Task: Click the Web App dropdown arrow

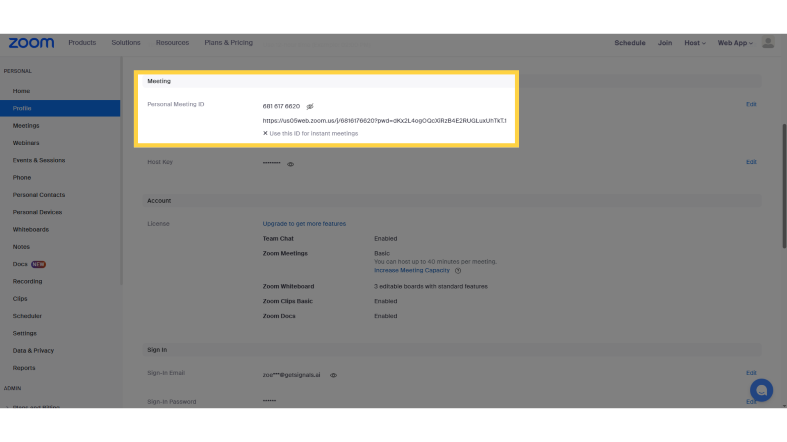Action: coord(750,43)
